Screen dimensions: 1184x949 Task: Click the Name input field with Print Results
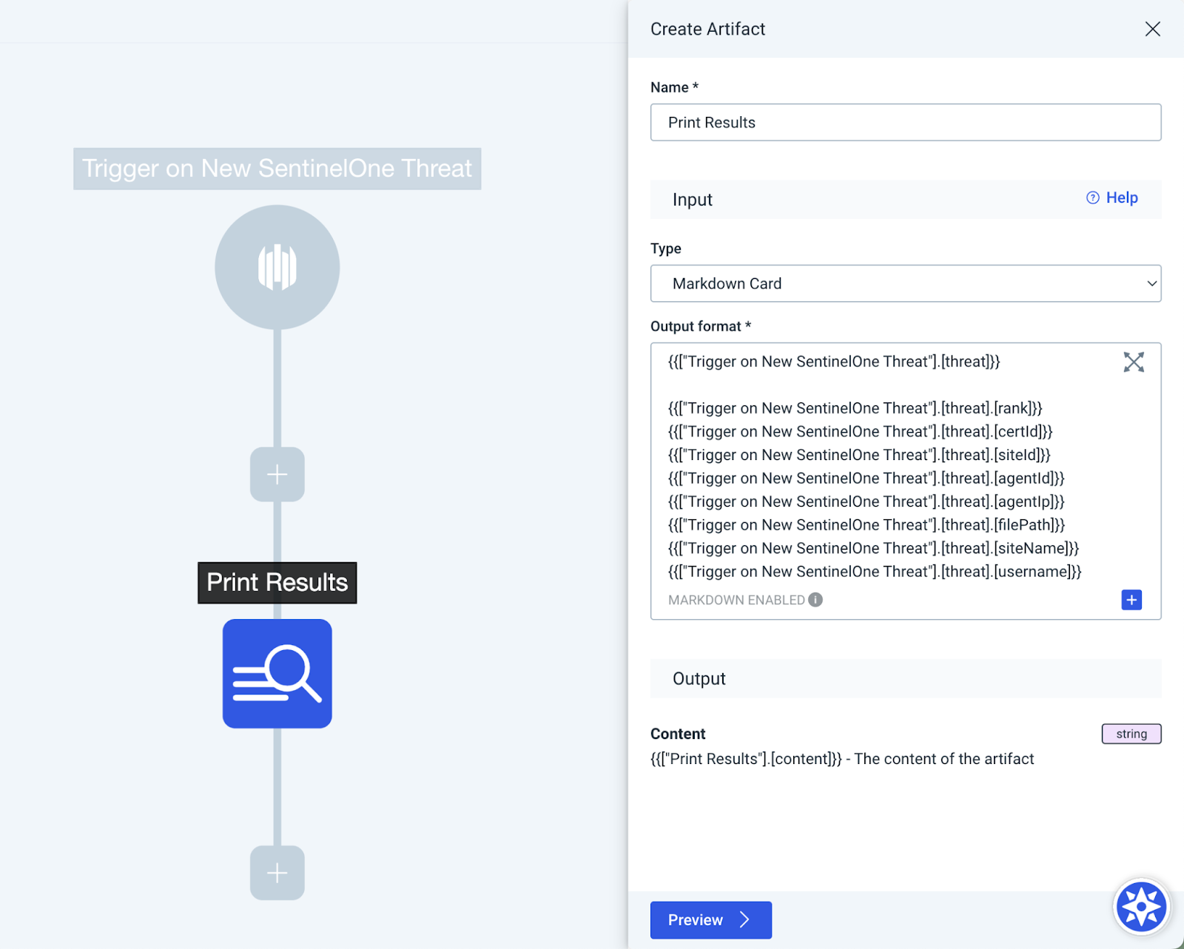coord(906,122)
